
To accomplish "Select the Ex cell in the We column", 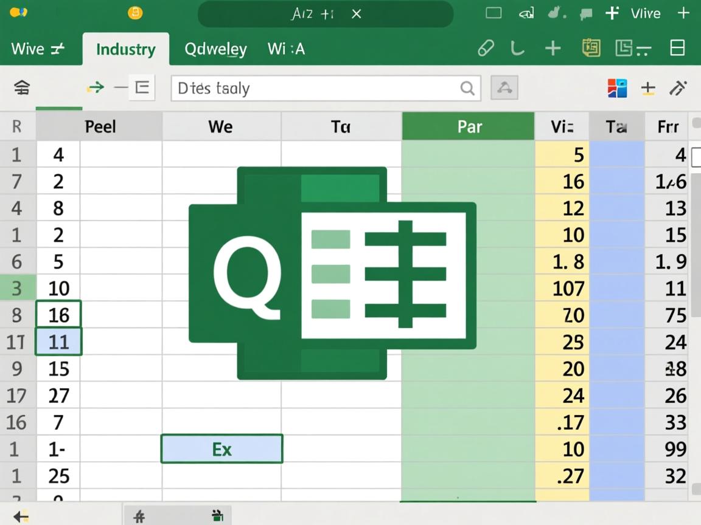I will [222, 449].
